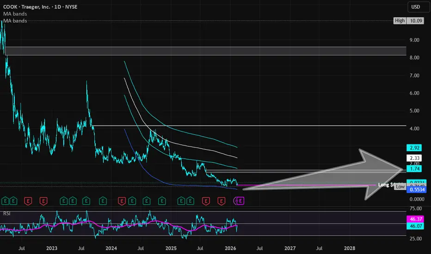Viewport: 431px width, 254px height.
Task: Select the High price label
Action: click(x=400, y=21)
